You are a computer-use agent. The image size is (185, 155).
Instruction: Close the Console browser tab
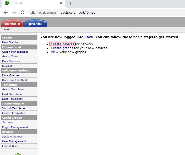[61, 3]
